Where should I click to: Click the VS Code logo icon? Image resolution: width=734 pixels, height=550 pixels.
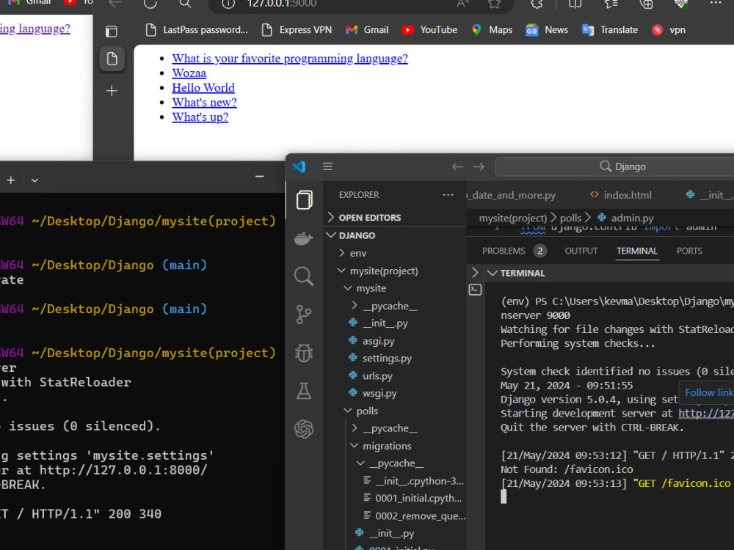[x=299, y=166]
